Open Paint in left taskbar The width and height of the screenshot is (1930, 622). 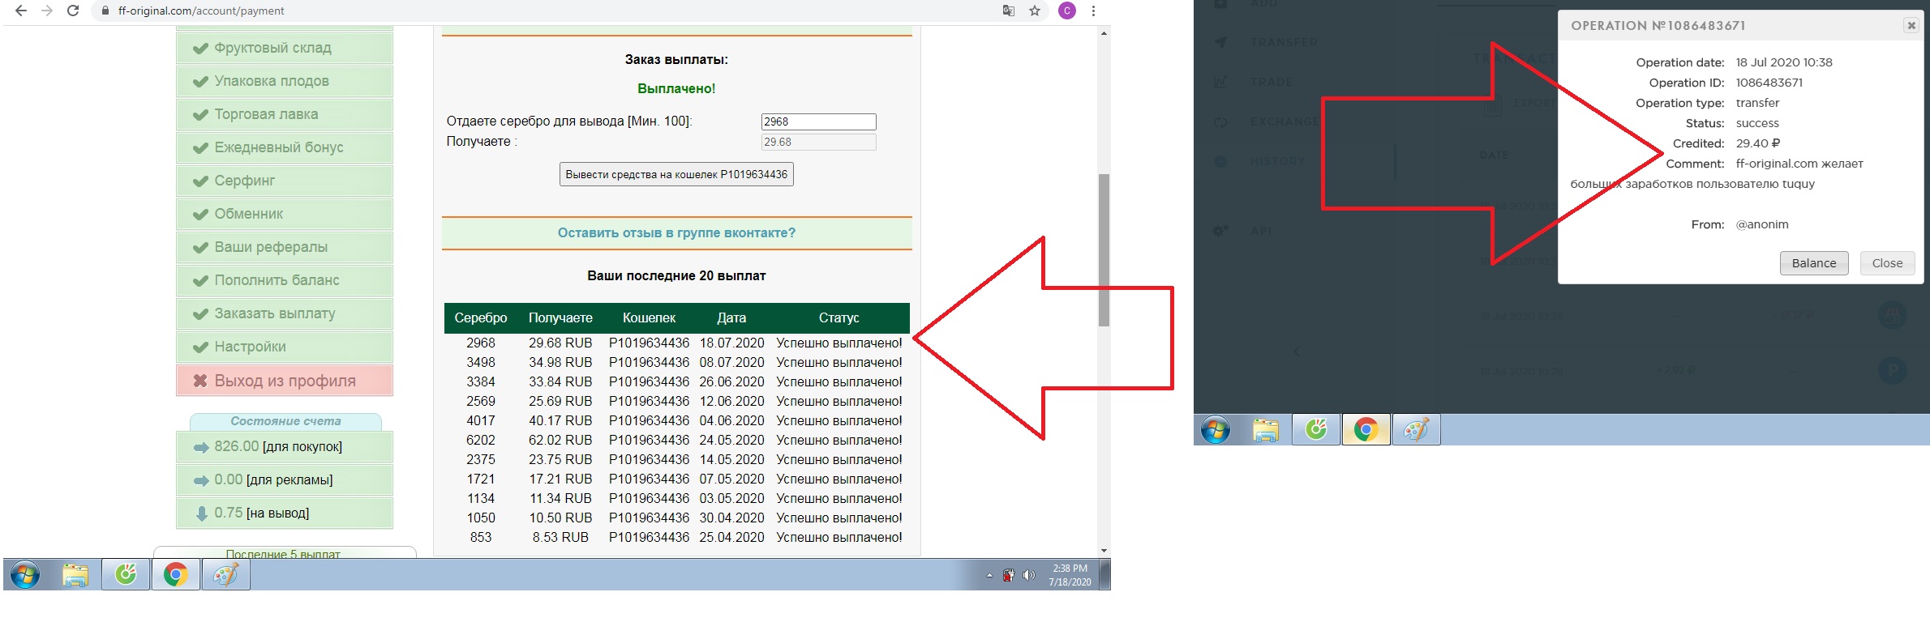click(x=226, y=575)
